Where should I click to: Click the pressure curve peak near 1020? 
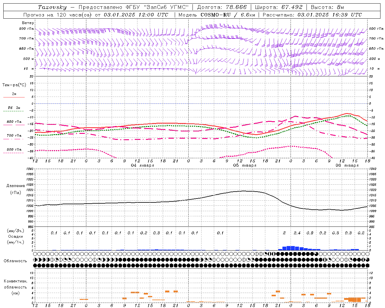(244, 191)
